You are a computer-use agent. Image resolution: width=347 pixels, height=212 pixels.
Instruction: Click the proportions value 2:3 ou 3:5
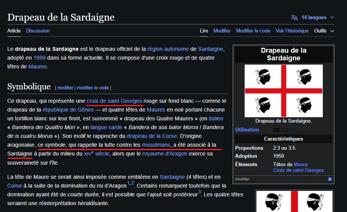(284, 148)
